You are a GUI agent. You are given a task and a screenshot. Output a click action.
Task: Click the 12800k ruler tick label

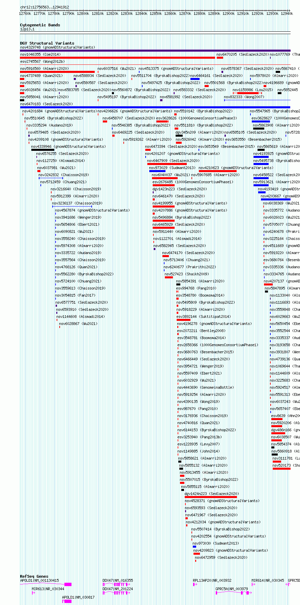(x=83, y=13)
